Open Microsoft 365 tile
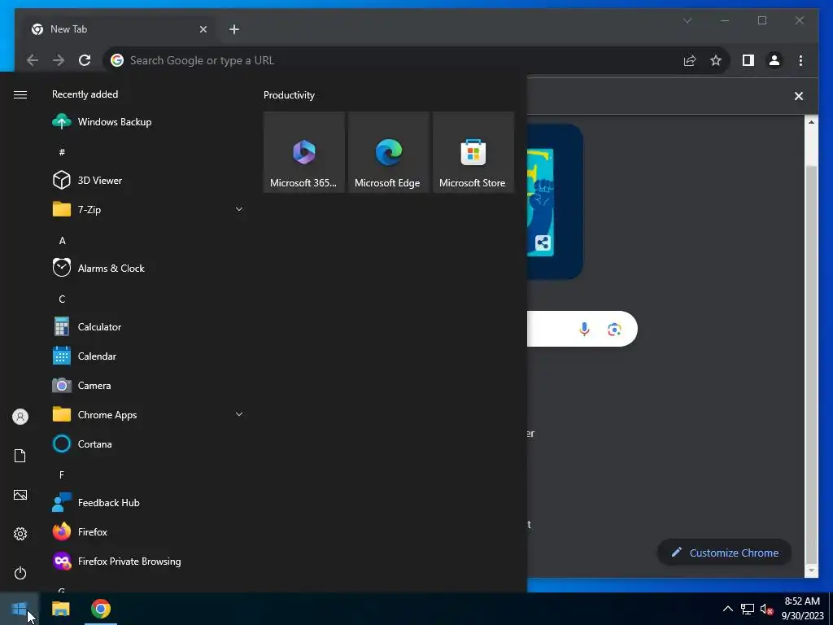 pos(304,152)
